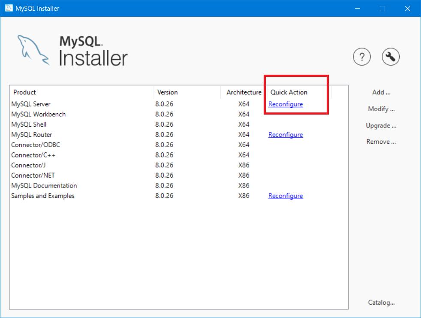Select the Connector/NET row
The image size is (421, 318).
pos(179,176)
